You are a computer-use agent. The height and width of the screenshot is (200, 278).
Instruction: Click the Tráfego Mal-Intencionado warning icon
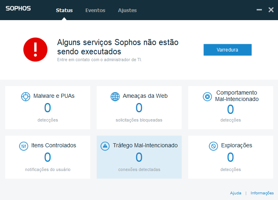click(x=105, y=146)
